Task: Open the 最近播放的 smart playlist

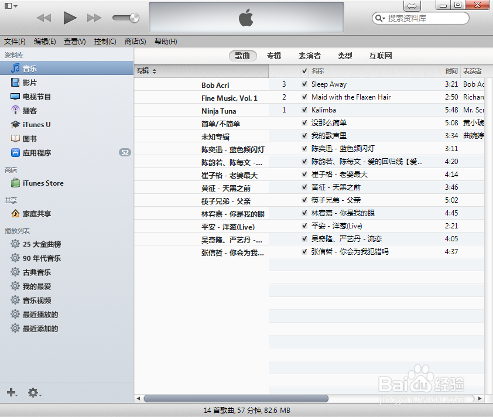Action: (x=34, y=314)
